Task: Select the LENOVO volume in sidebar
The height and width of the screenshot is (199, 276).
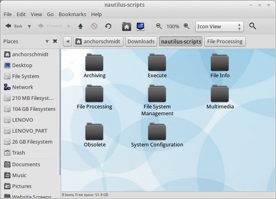Action: point(30,120)
